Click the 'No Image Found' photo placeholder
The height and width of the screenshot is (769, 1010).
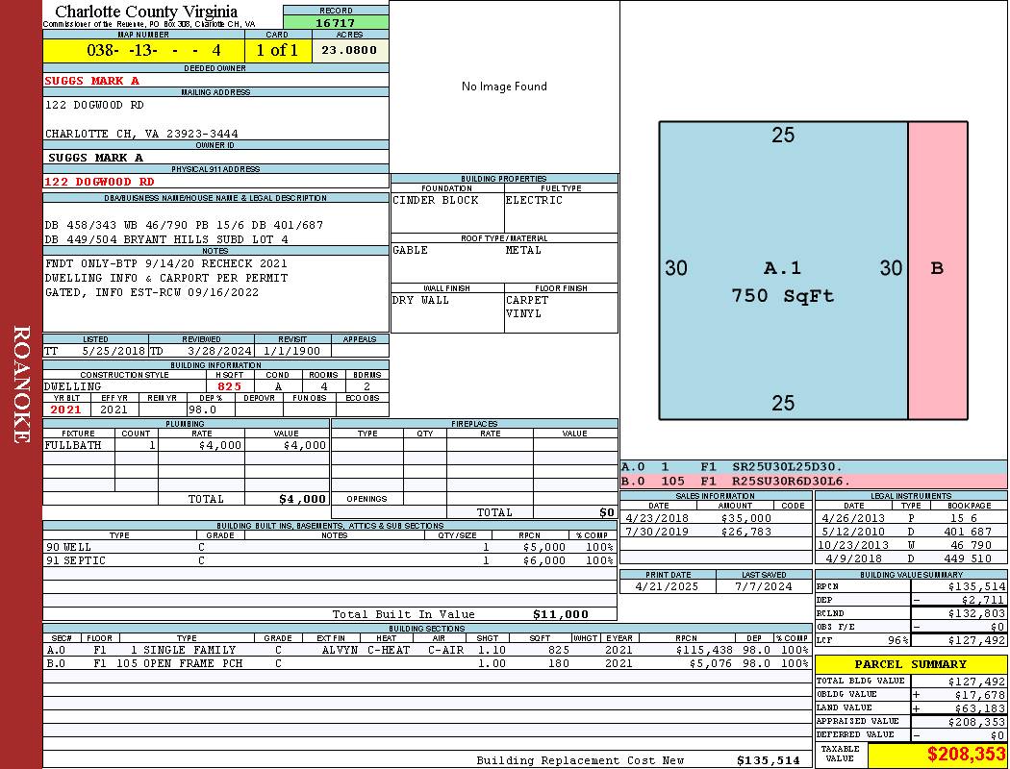click(x=504, y=87)
